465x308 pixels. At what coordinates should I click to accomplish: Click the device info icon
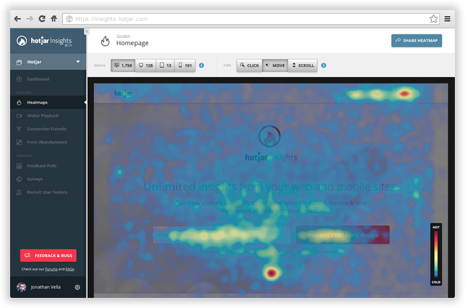click(x=201, y=65)
